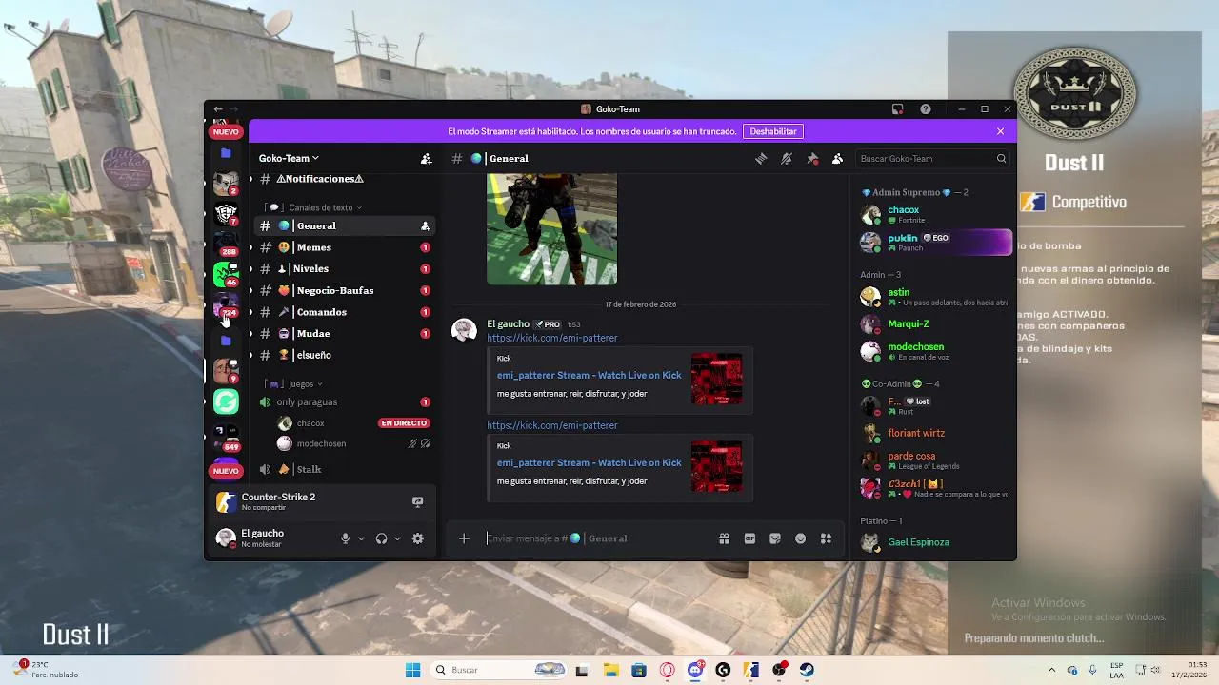Select the Mudae channel
This screenshot has width=1219, height=685.
pos(344,334)
